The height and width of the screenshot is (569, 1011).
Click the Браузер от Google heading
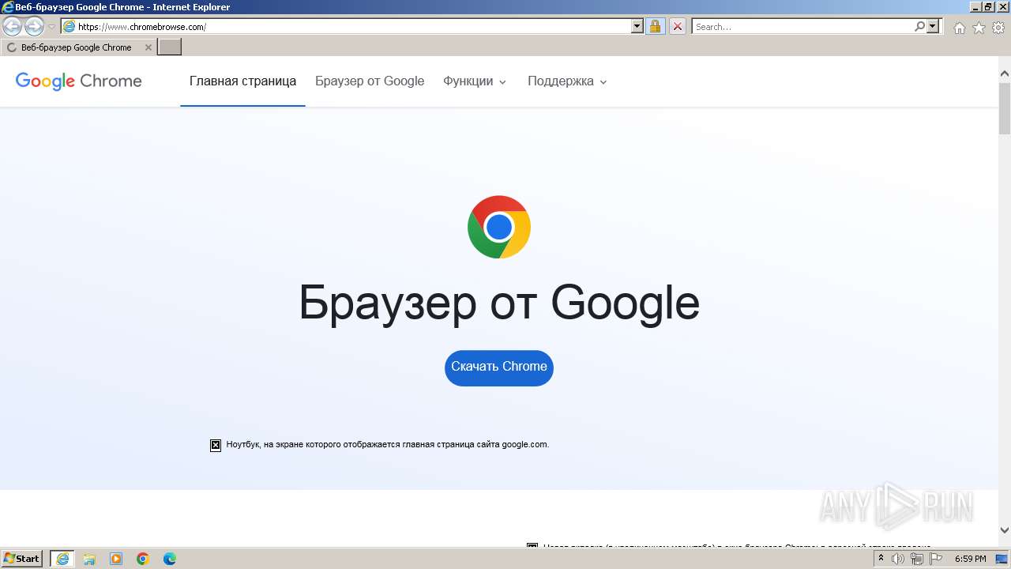coord(499,303)
